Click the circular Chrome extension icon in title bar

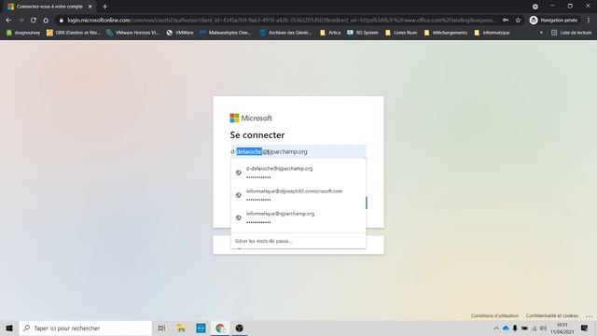tap(535, 7)
